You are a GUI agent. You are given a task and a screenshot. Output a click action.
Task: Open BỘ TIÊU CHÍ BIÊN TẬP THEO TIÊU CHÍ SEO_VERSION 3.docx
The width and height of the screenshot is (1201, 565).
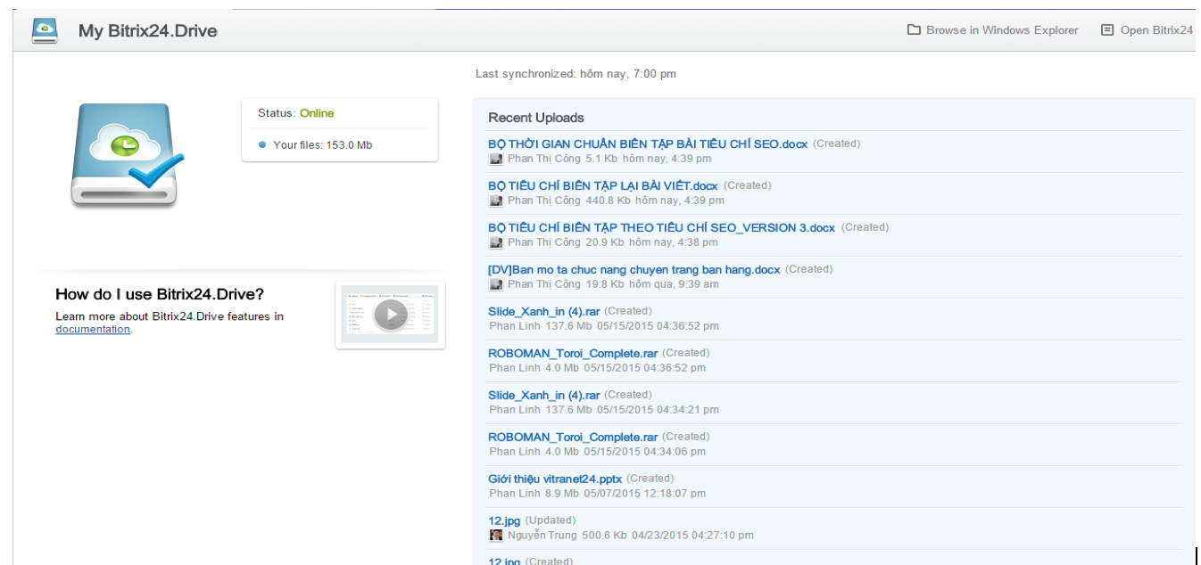pyautogui.click(x=661, y=227)
